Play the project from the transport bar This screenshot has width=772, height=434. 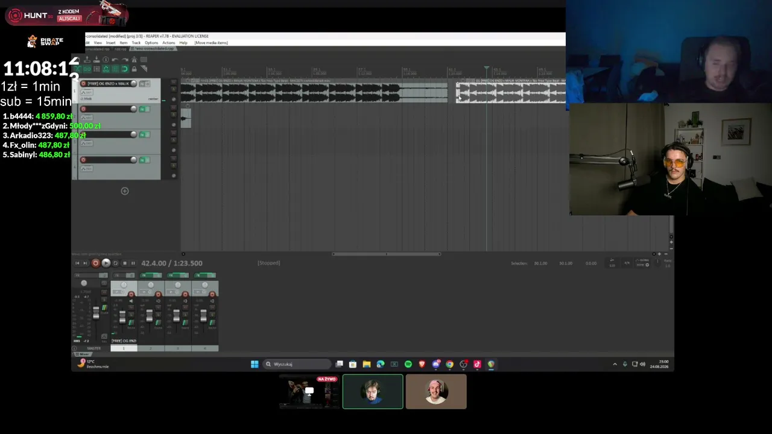106,263
